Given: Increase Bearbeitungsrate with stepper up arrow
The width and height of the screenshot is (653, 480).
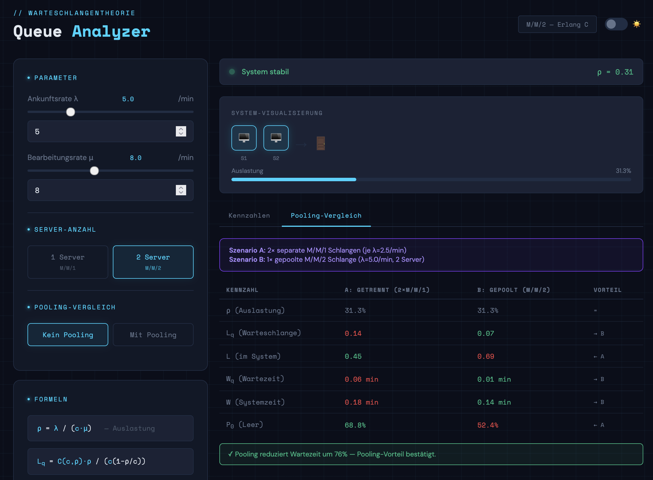Looking at the screenshot, I should pos(181,188).
